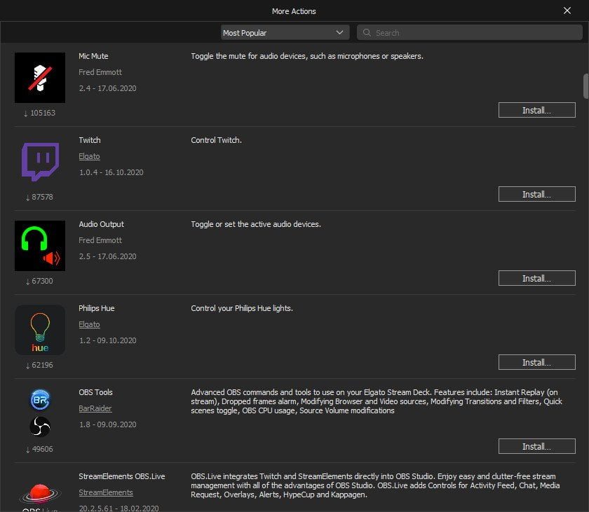Click the Audio Output headphones icon
The image size is (589, 512).
pos(40,246)
